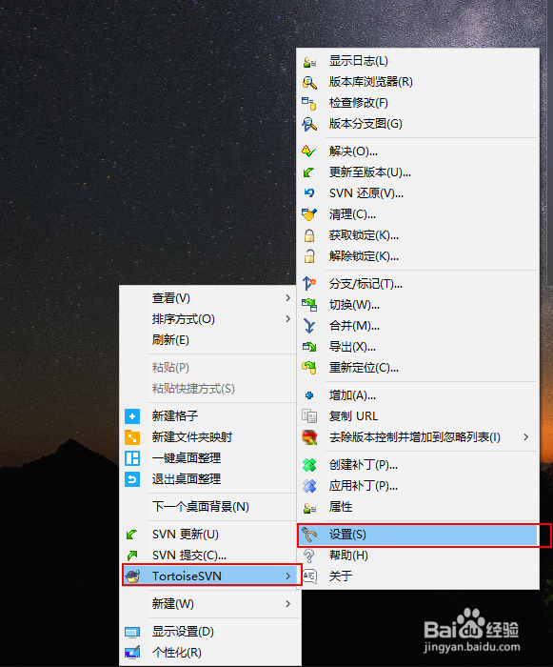This screenshot has height=667, width=553.
Task: Click the 增加(A) blue plus icon
Action: [x=309, y=395]
